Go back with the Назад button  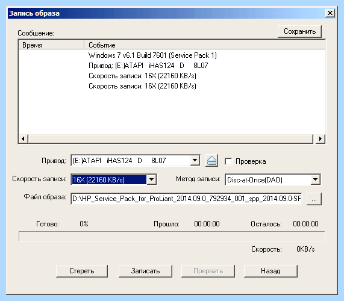(x=271, y=271)
